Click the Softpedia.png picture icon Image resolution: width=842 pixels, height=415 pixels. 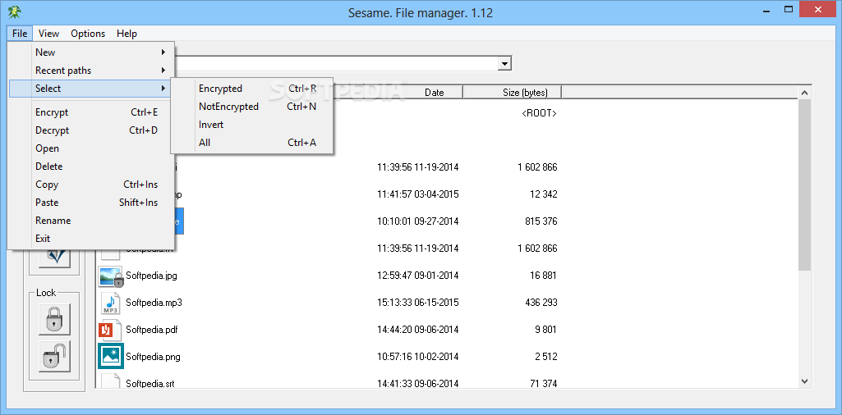111,357
